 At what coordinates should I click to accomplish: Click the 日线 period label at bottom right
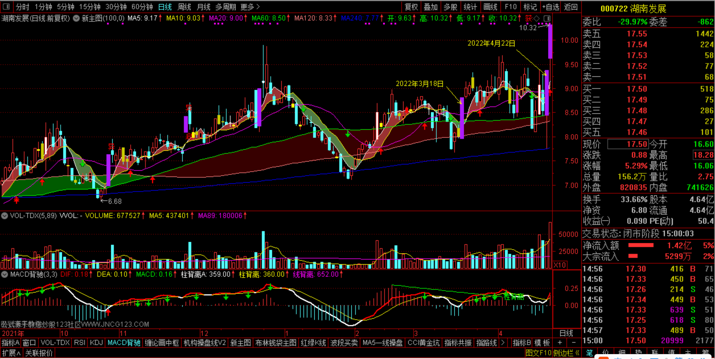click(x=566, y=333)
